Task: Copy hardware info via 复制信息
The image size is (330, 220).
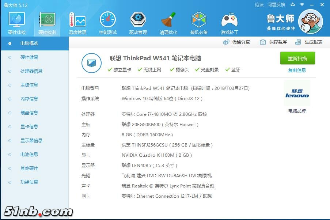Action: tap(297, 70)
